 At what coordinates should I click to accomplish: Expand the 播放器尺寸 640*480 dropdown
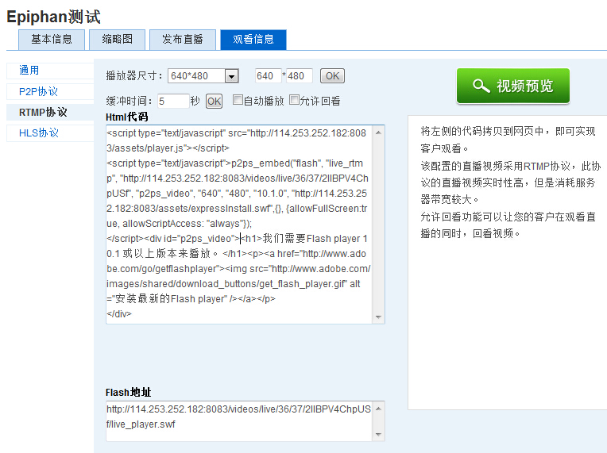231,76
